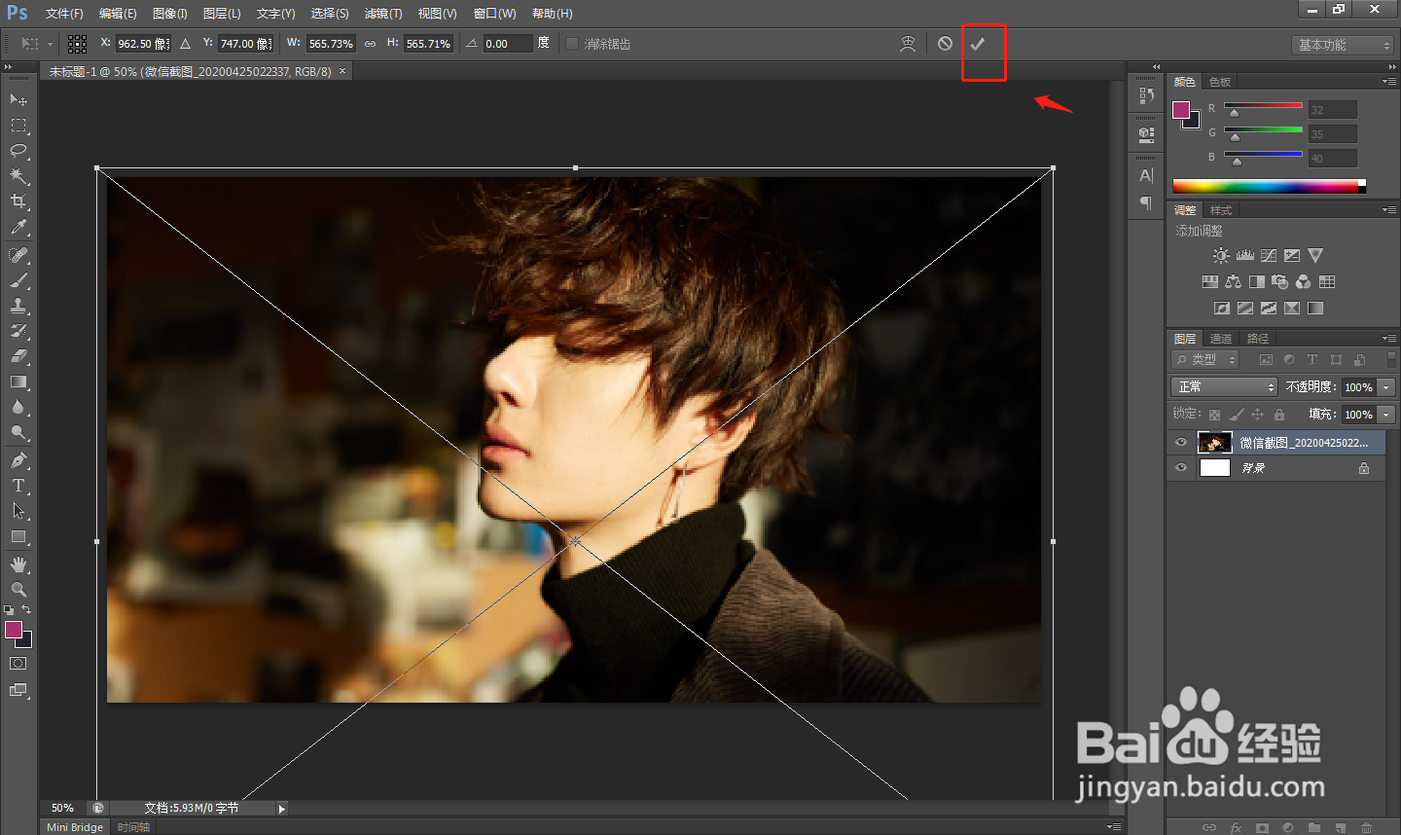Select the Zoom tool
This screenshot has width=1401, height=835.
tap(18, 590)
